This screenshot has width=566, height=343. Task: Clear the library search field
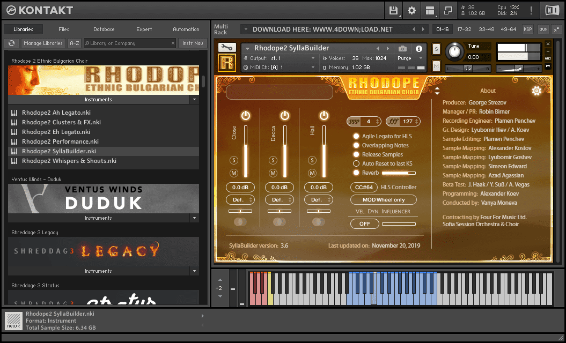[173, 43]
